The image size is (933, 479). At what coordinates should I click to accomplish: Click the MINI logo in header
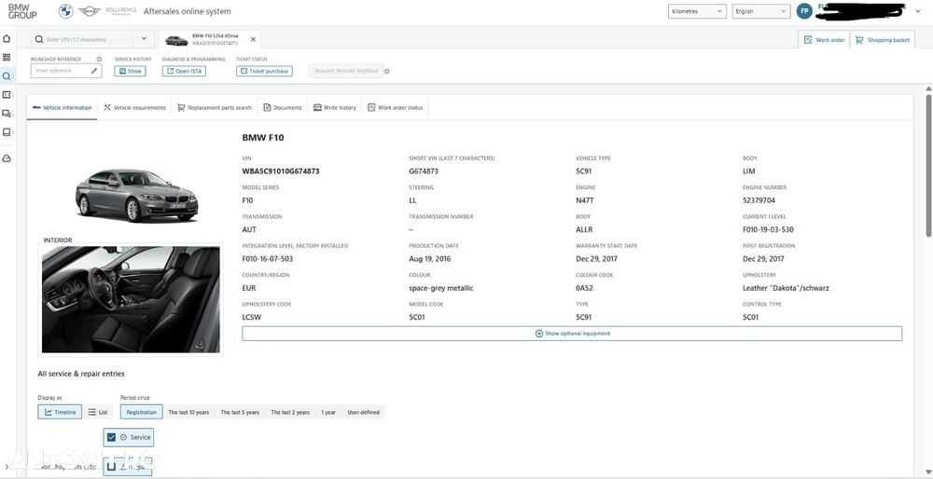[x=89, y=11]
